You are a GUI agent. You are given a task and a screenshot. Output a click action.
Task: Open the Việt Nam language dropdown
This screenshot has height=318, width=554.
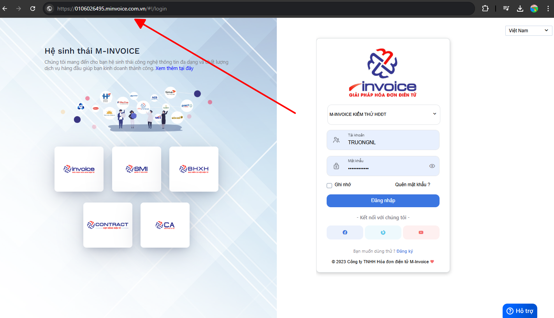click(x=529, y=30)
